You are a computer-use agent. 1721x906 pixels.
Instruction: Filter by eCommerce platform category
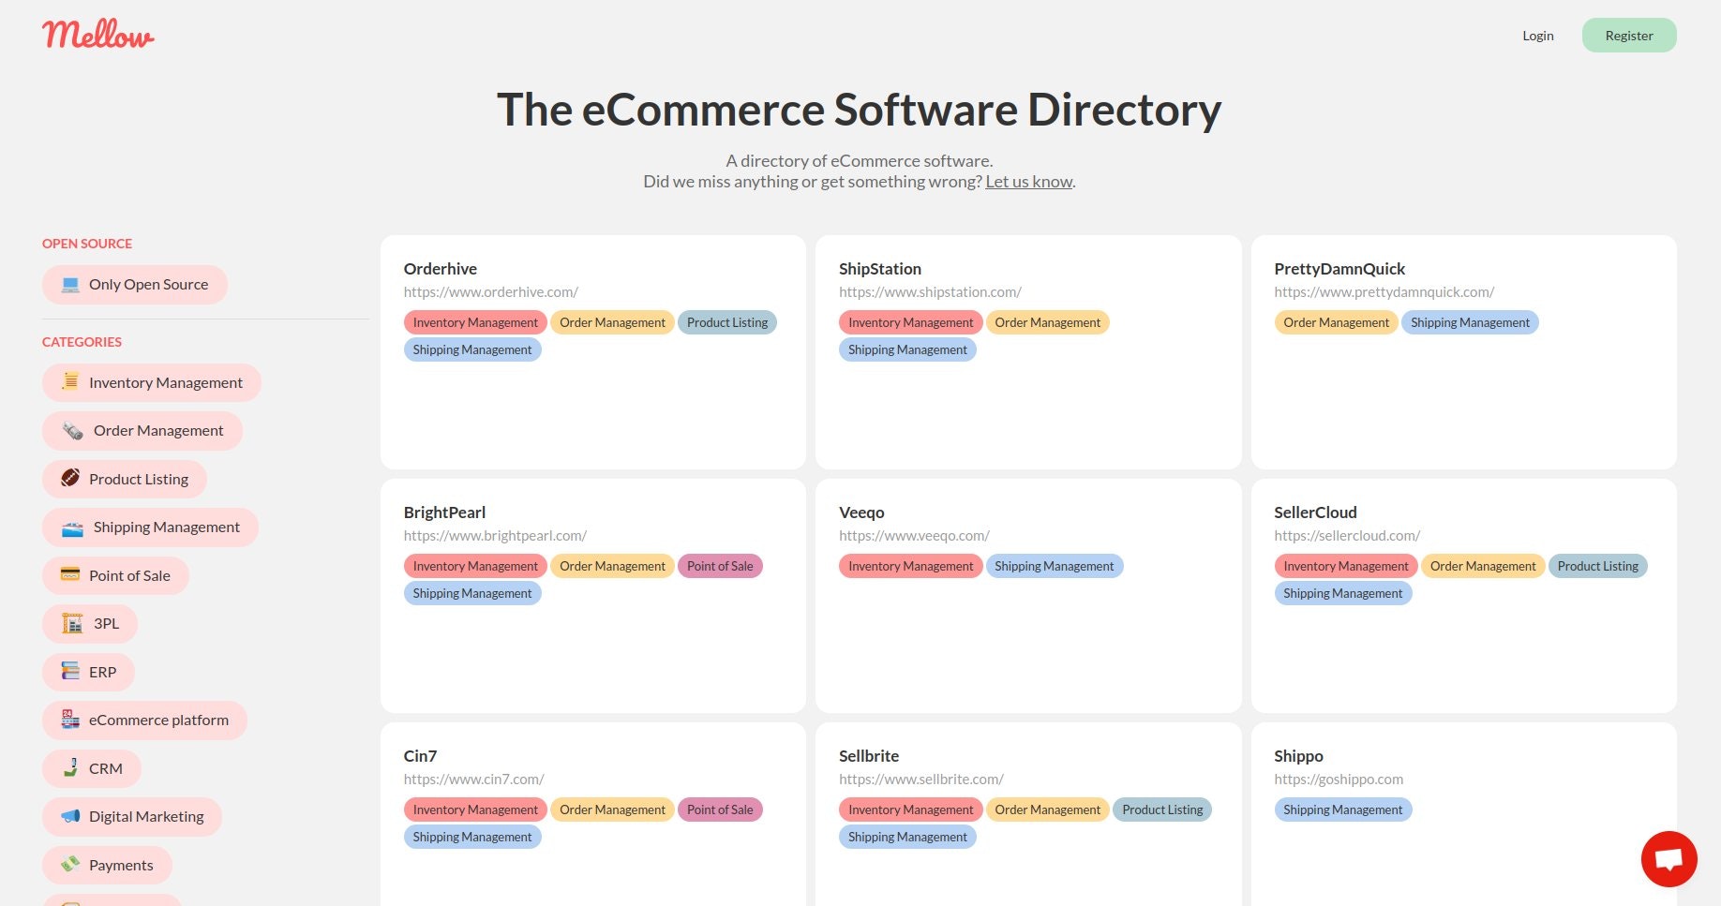click(x=144, y=720)
